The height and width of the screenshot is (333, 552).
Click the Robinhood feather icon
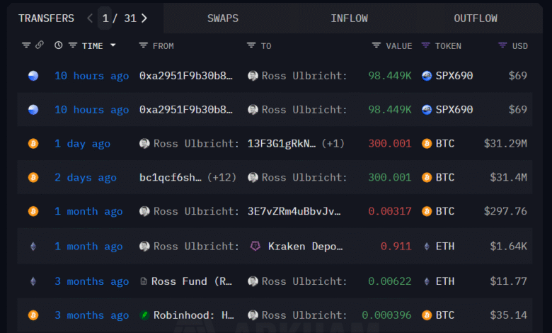[144, 315]
